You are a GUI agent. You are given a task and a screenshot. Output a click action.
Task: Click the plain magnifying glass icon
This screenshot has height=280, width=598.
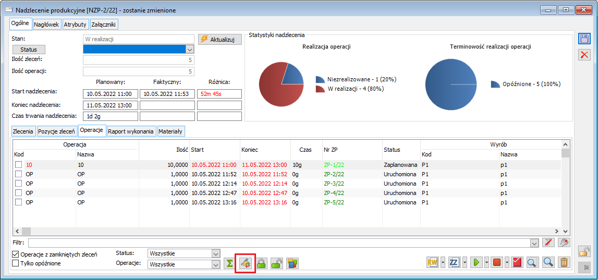click(x=548, y=262)
